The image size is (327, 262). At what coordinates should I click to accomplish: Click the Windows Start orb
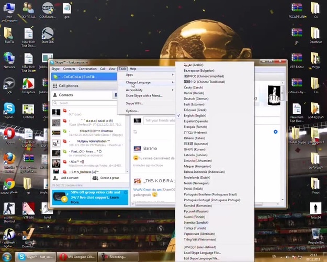7,257
